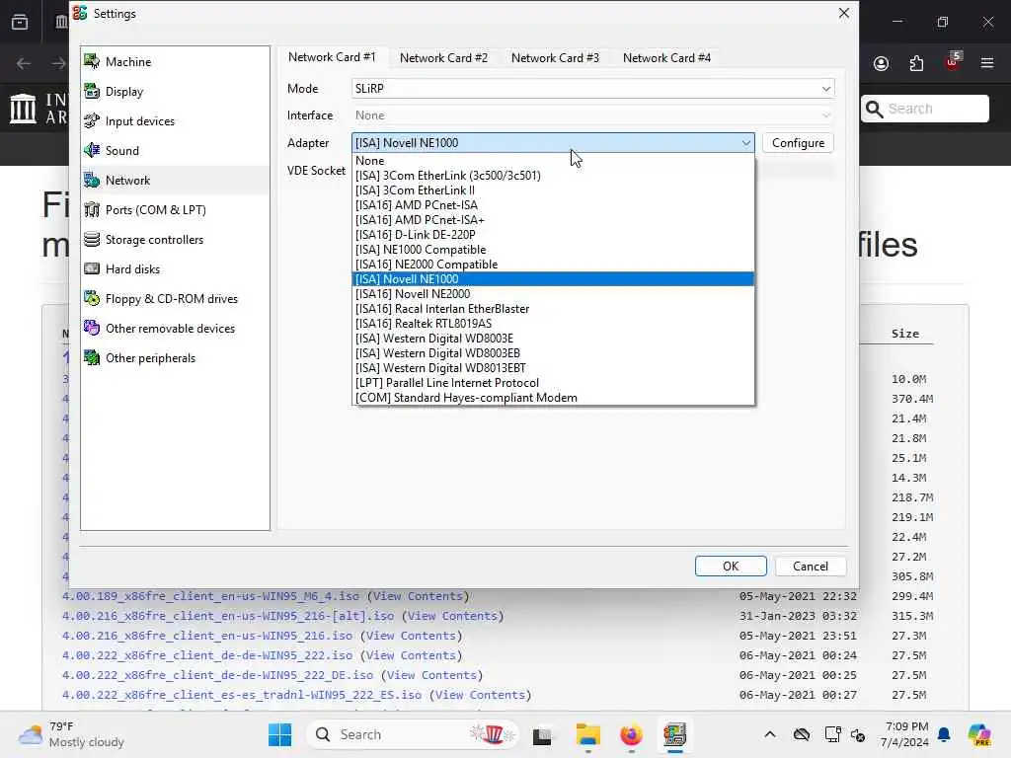The width and height of the screenshot is (1011, 758).
Task: Pick [ISA16] AMD PCnet-ISA+ adapter
Action: pos(553,220)
